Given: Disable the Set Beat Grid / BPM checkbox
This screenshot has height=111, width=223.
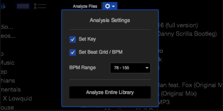Looking at the screenshot, I should coord(73,52).
